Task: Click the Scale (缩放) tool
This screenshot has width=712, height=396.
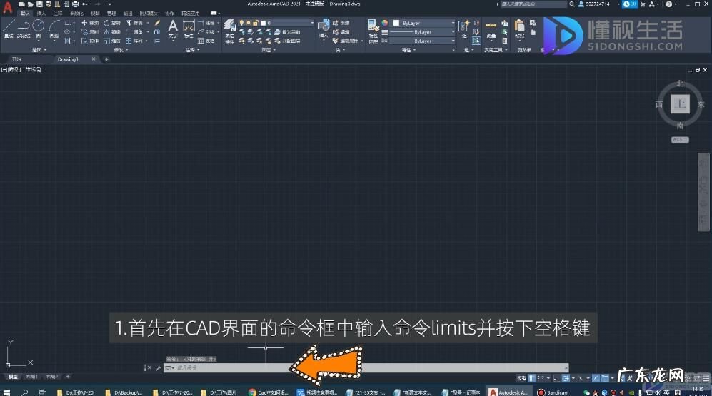Action: tap(111, 41)
